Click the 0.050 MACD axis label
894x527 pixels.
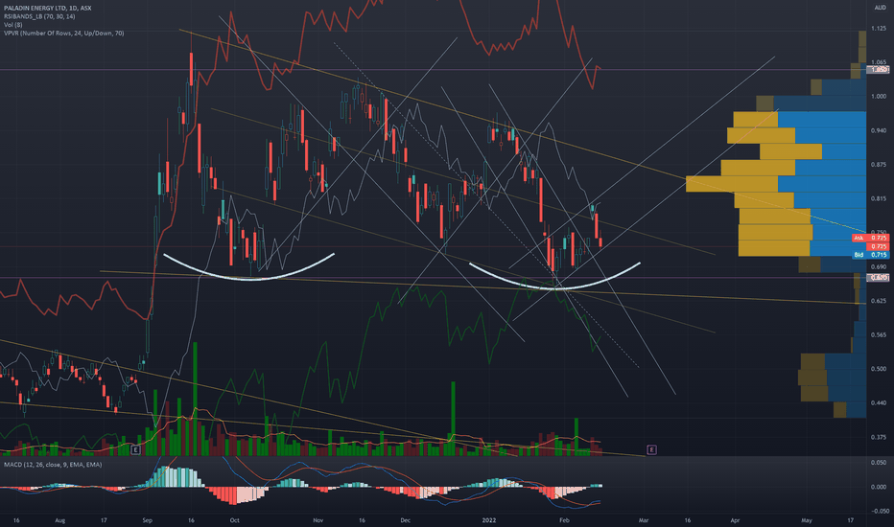(879, 463)
